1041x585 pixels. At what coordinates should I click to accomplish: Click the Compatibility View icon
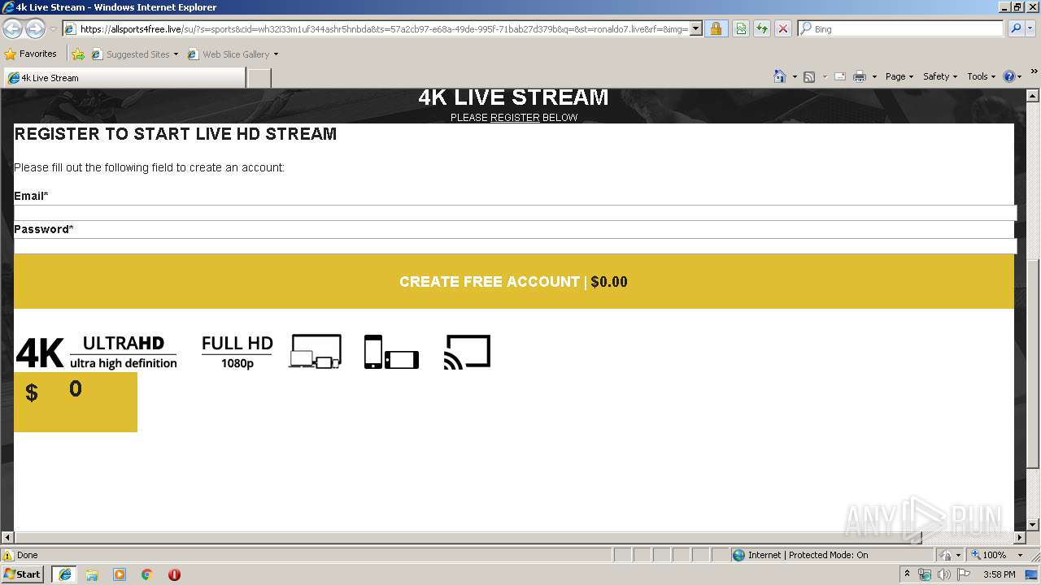pos(741,28)
